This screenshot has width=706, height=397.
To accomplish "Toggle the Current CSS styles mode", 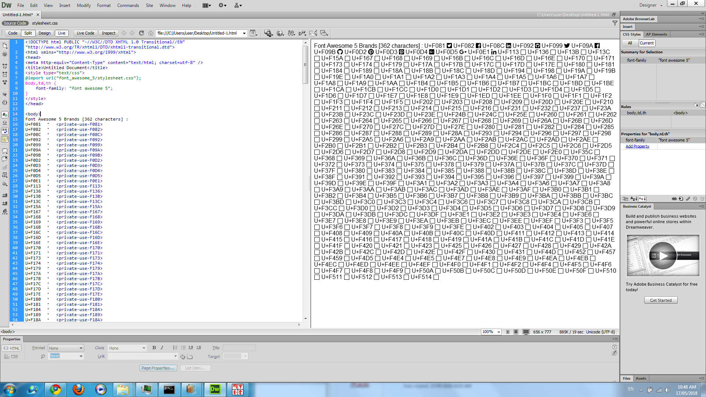I will [x=646, y=43].
